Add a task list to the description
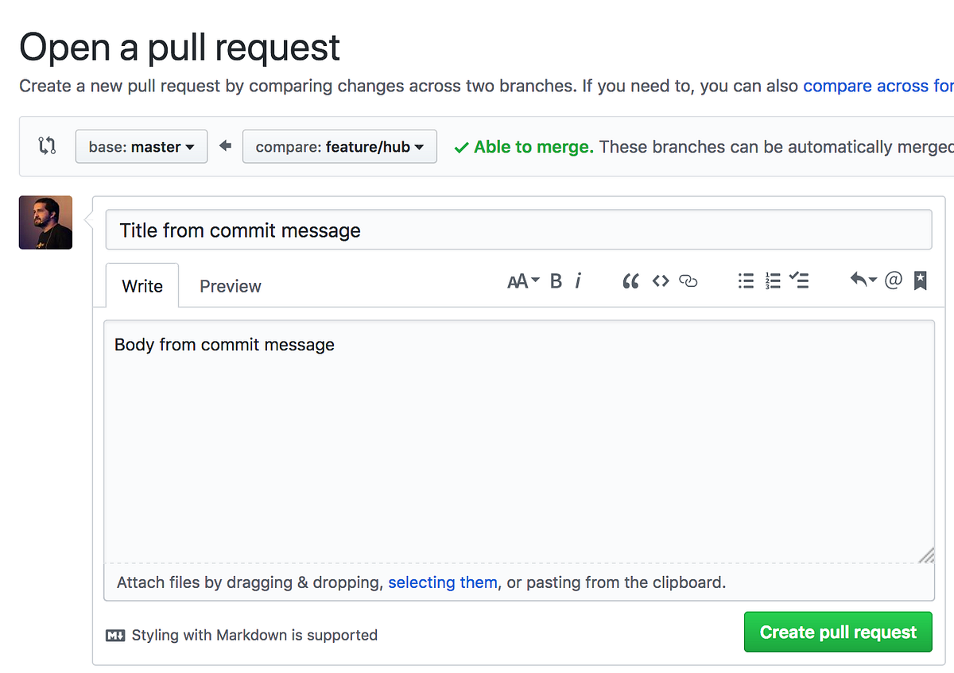Screen dimensions: 954x673 click(x=799, y=280)
